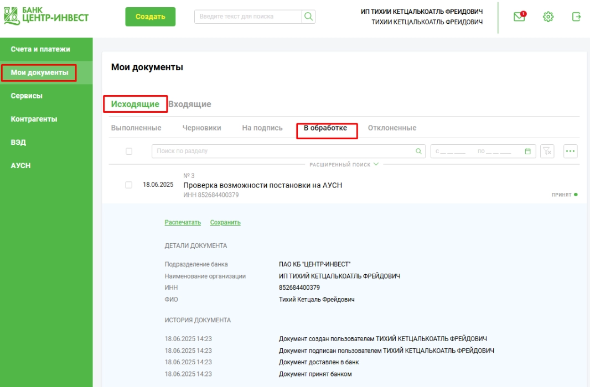Click the Поиск по разделу input field

tap(282, 151)
